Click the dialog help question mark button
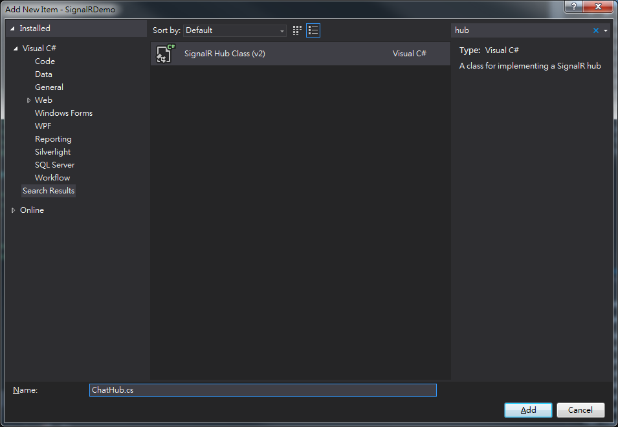618x427 pixels. click(573, 6)
